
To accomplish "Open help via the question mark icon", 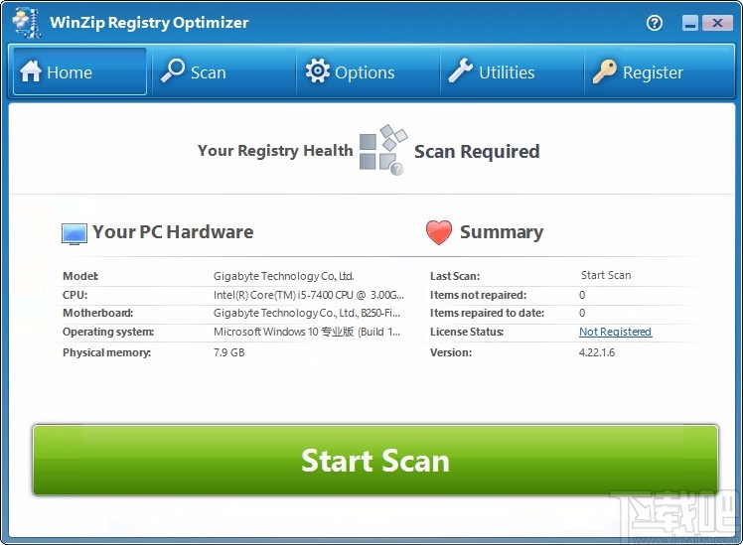I will click(x=655, y=22).
